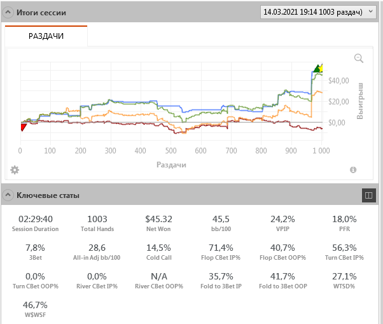Click the Session Duration stat value
Viewport: 383px width, 324px height.
tap(36, 219)
